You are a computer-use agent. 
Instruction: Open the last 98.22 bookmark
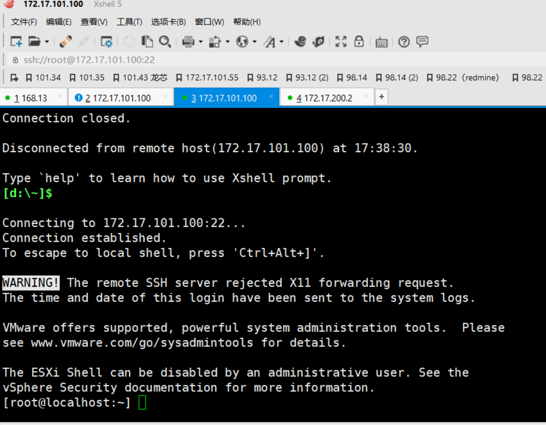[527, 78]
